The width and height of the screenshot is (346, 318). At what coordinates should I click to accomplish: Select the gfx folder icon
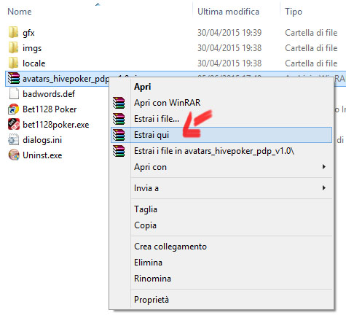(x=13, y=32)
